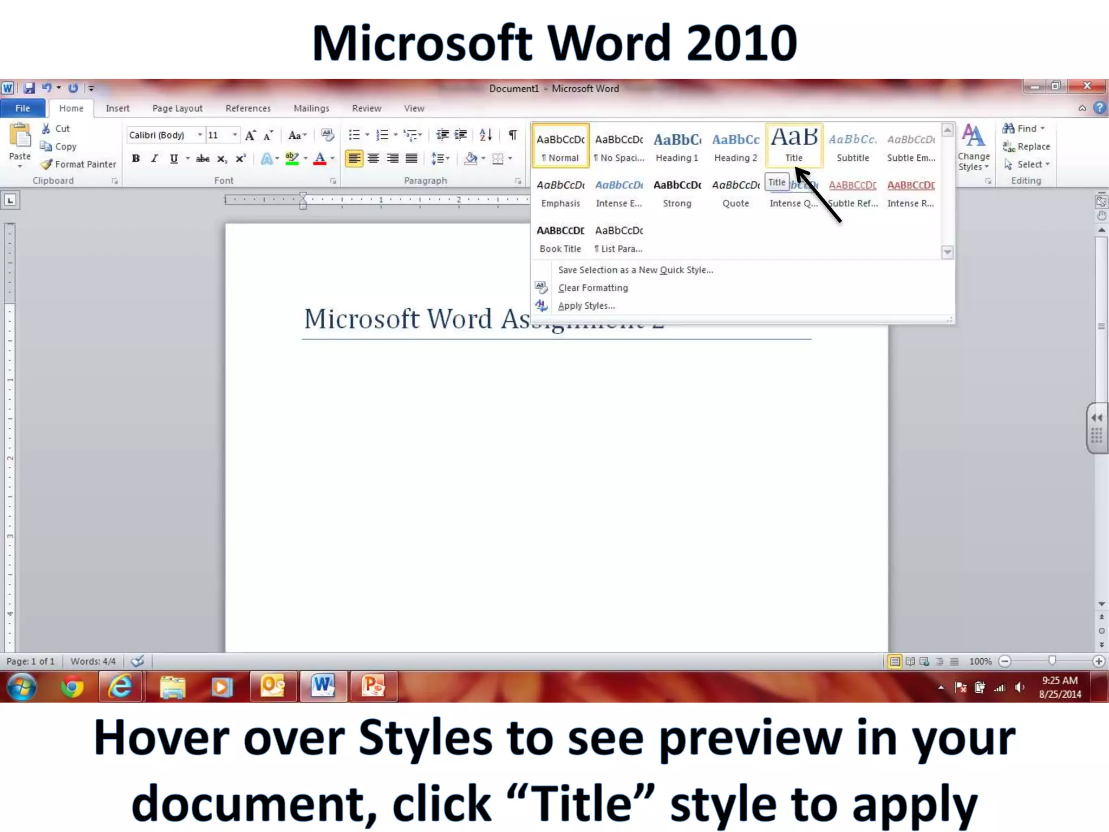Click the Center alignment icon
Viewport: 1109px width, 832px height.
click(373, 159)
